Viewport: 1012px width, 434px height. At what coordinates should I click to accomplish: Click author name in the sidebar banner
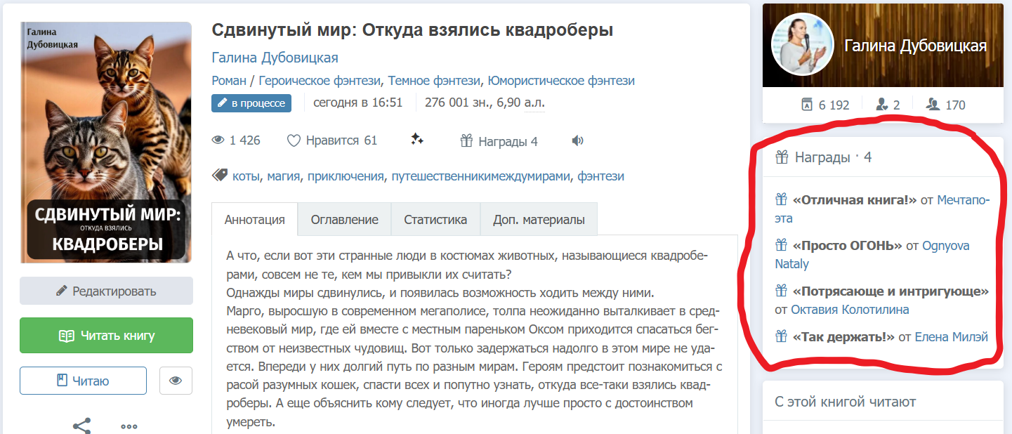915,46
